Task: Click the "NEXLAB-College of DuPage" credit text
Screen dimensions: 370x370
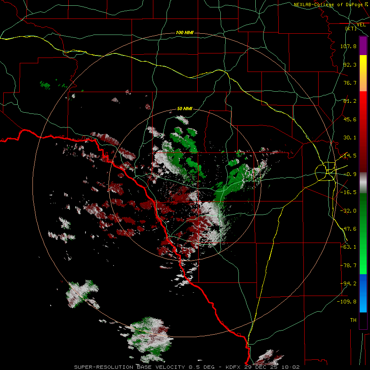Action: 328,5
